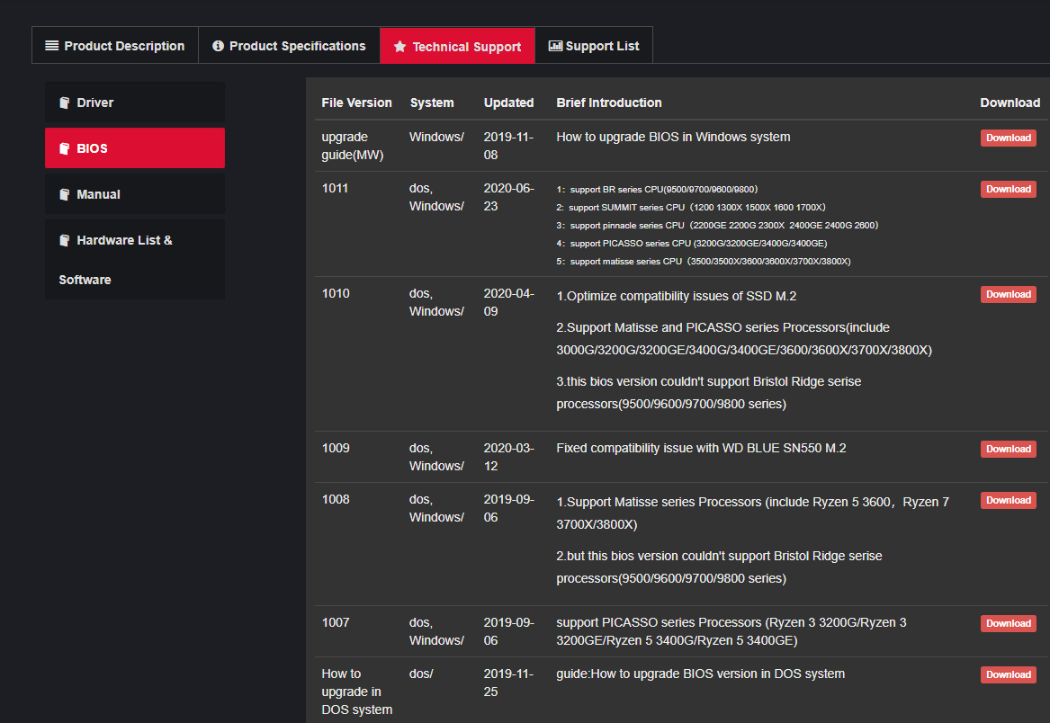Click the document icon next to Driver
This screenshot has height=723, width=1050.
click(64, 103)
